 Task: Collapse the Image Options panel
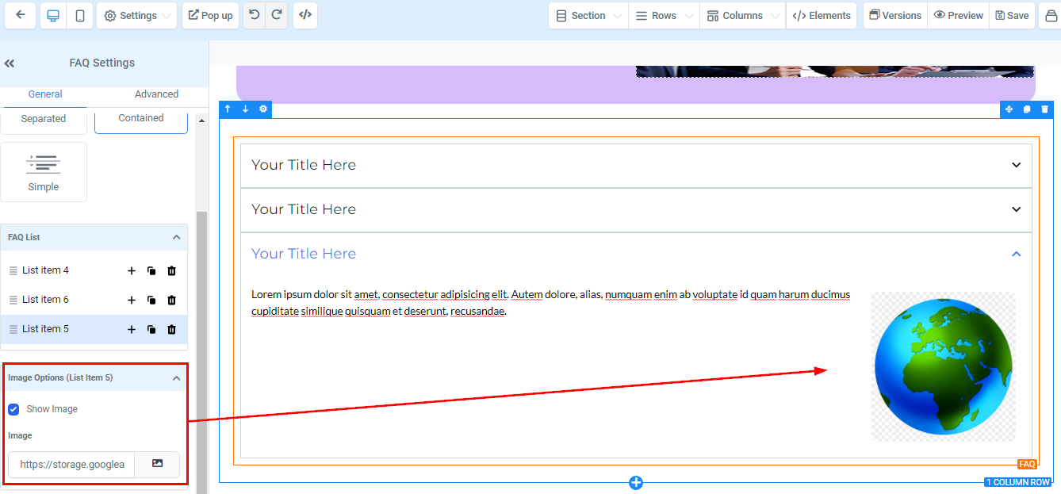pos(176,378)
